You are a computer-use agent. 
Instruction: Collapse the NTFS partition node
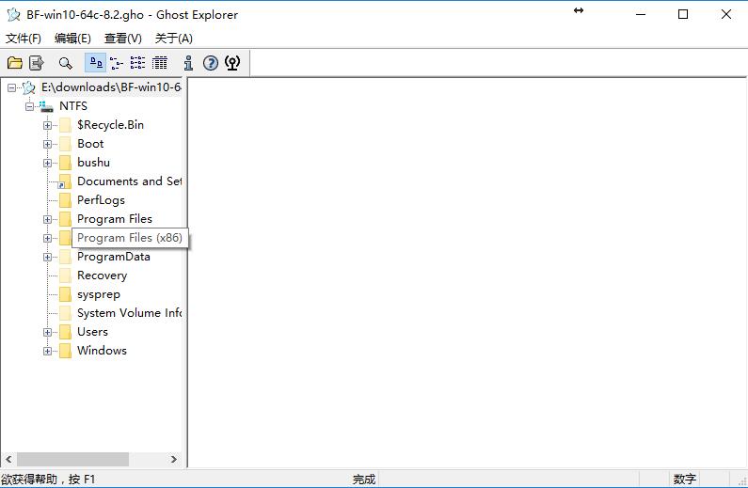click(29, 106)
